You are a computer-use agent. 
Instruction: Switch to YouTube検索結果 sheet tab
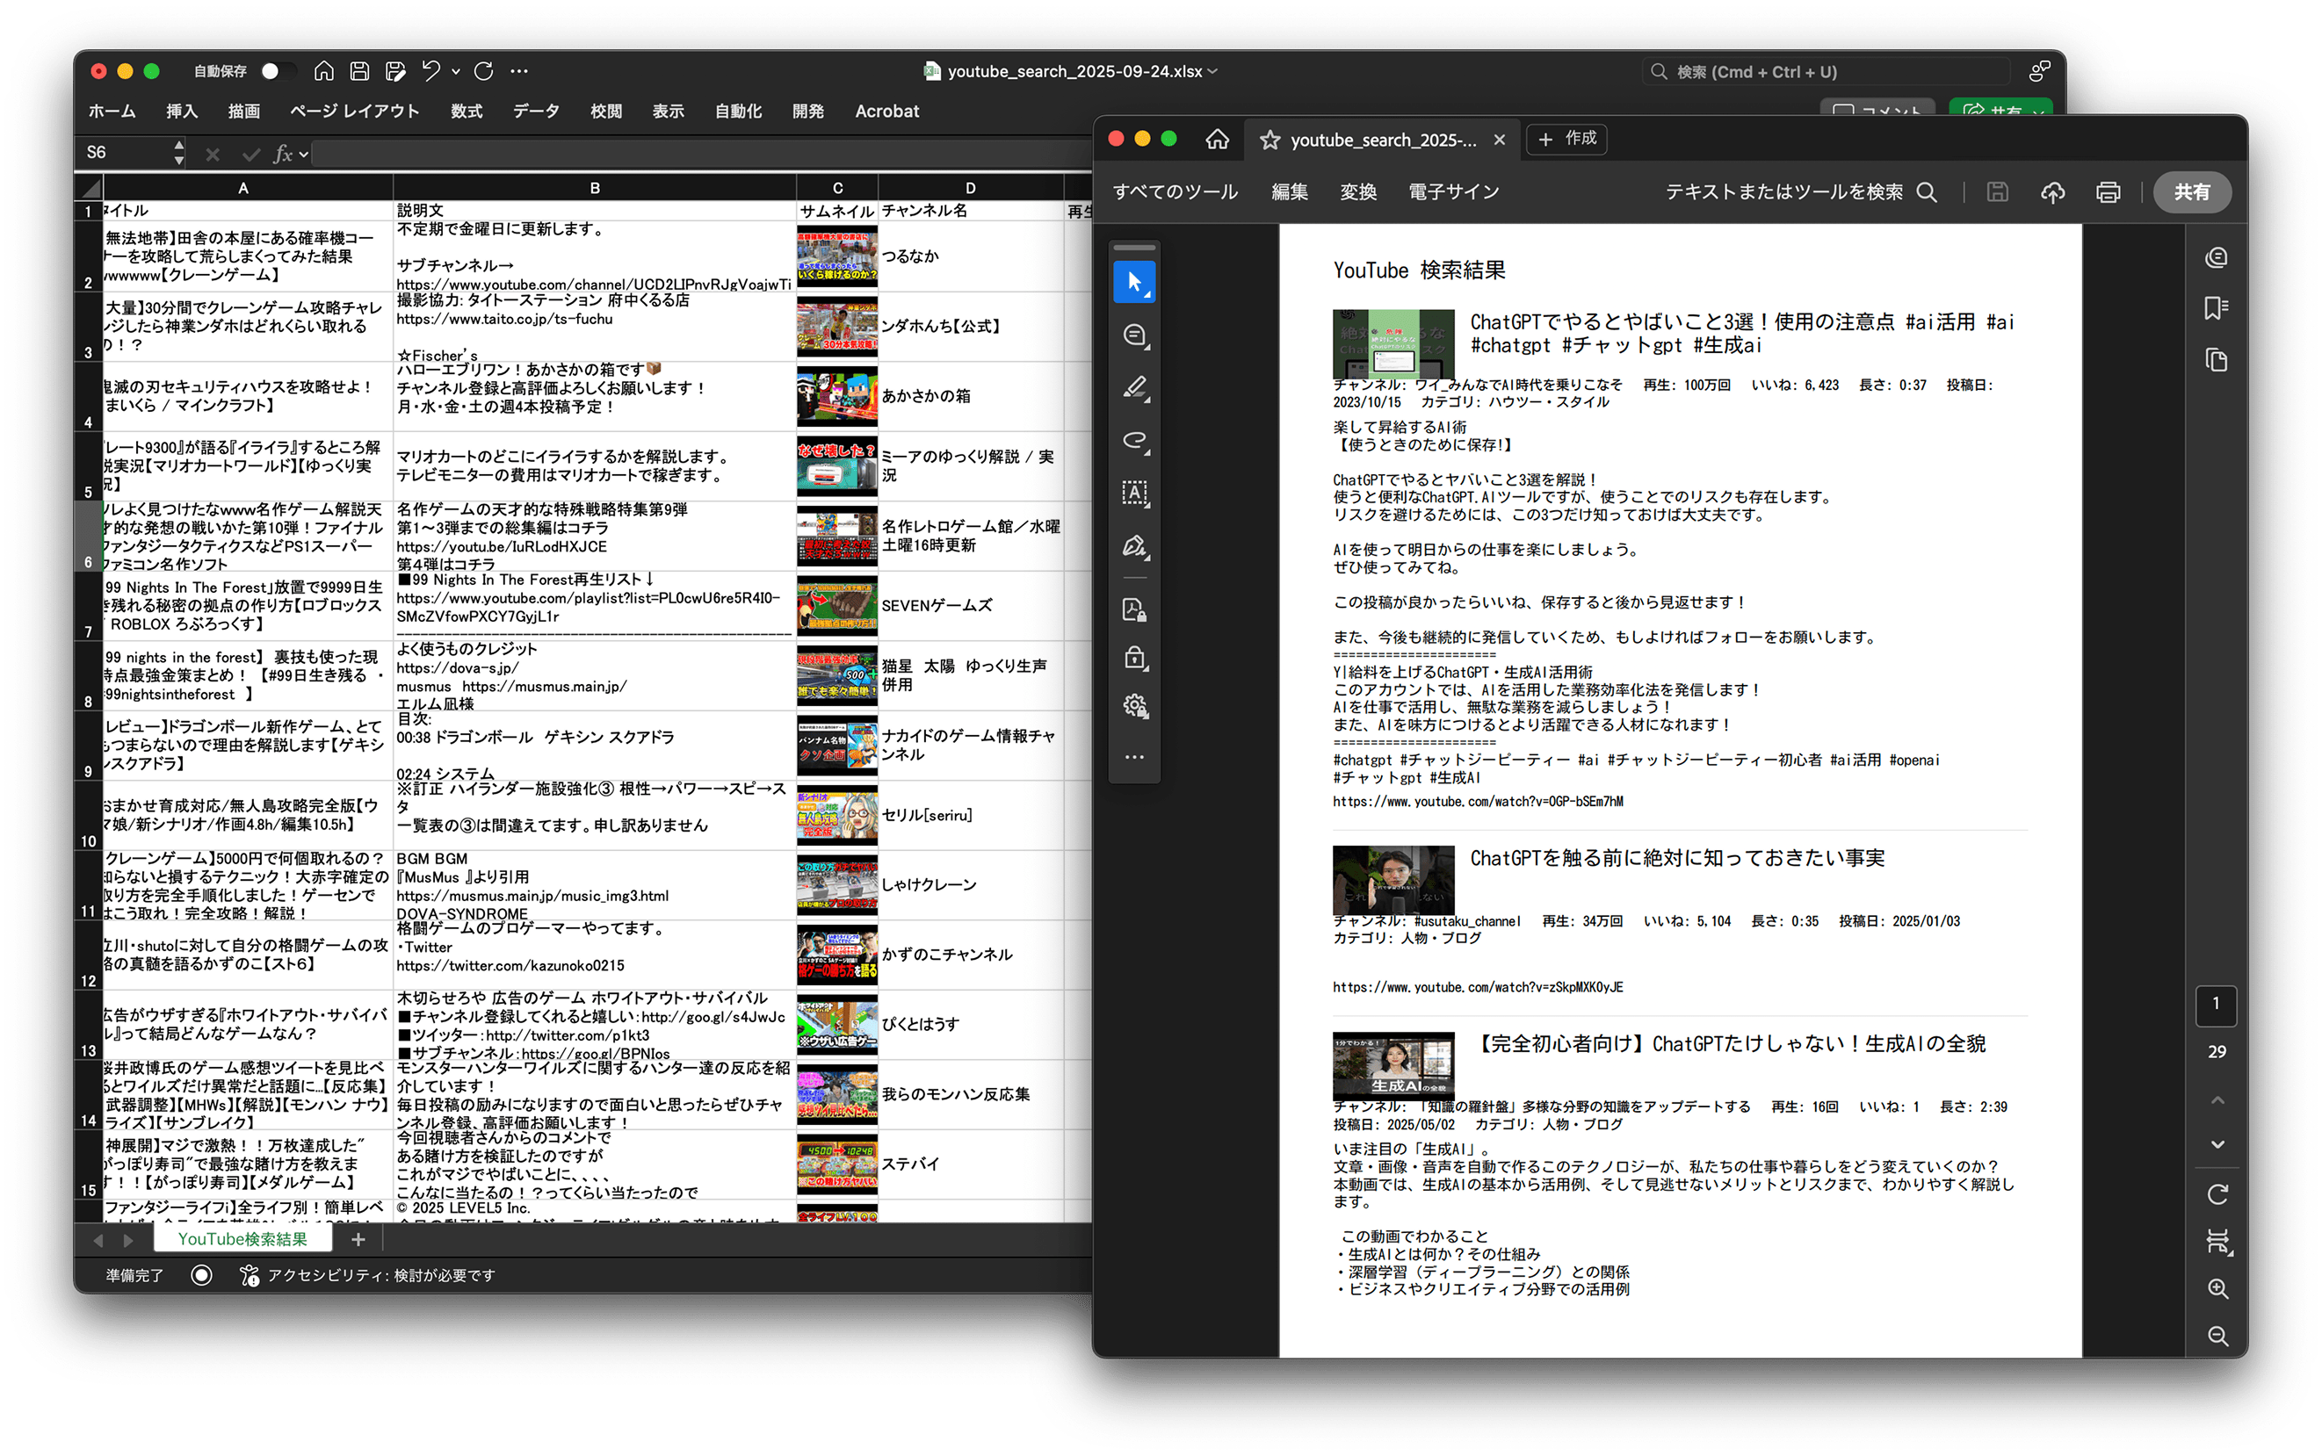click(x=242, y=1238)
